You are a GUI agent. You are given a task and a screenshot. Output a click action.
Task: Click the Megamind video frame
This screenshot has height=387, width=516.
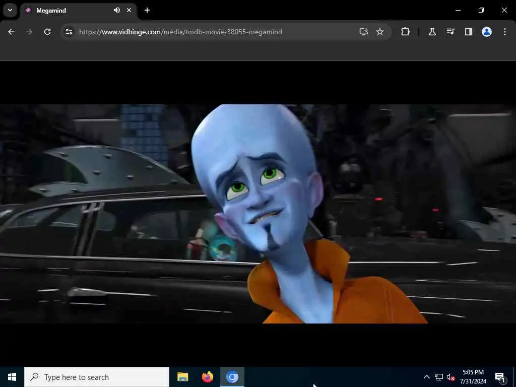(x=258, y=214)
